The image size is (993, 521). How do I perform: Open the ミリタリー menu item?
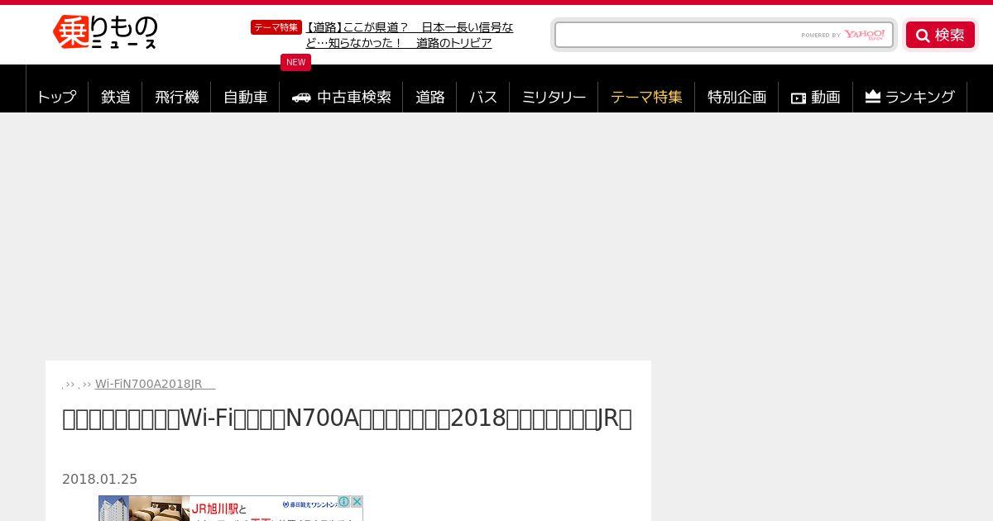coord(554,97)
